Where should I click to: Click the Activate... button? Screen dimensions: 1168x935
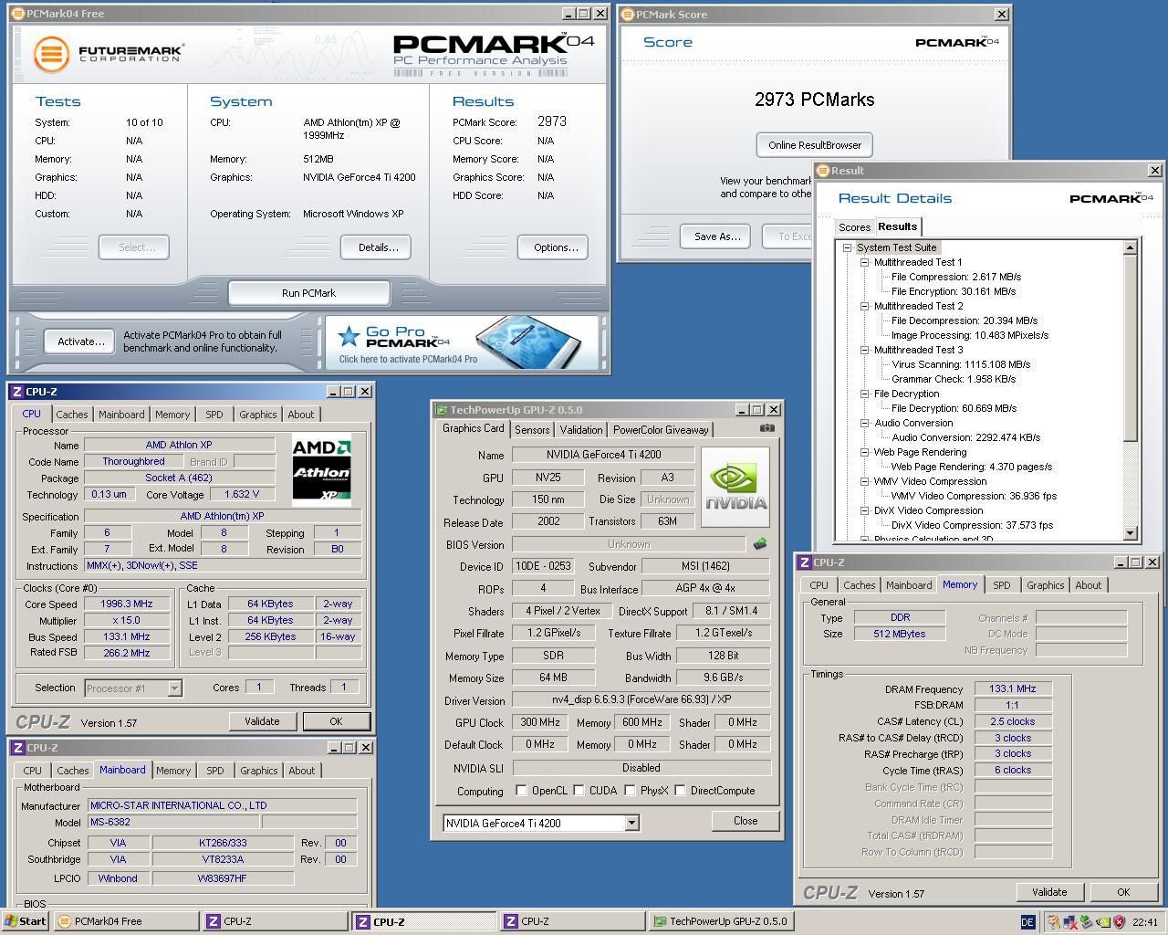coord(80,341)
